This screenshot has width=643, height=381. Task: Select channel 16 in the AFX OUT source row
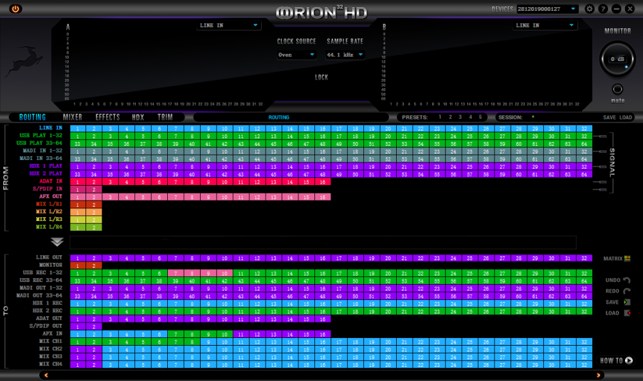pos(323,197)
